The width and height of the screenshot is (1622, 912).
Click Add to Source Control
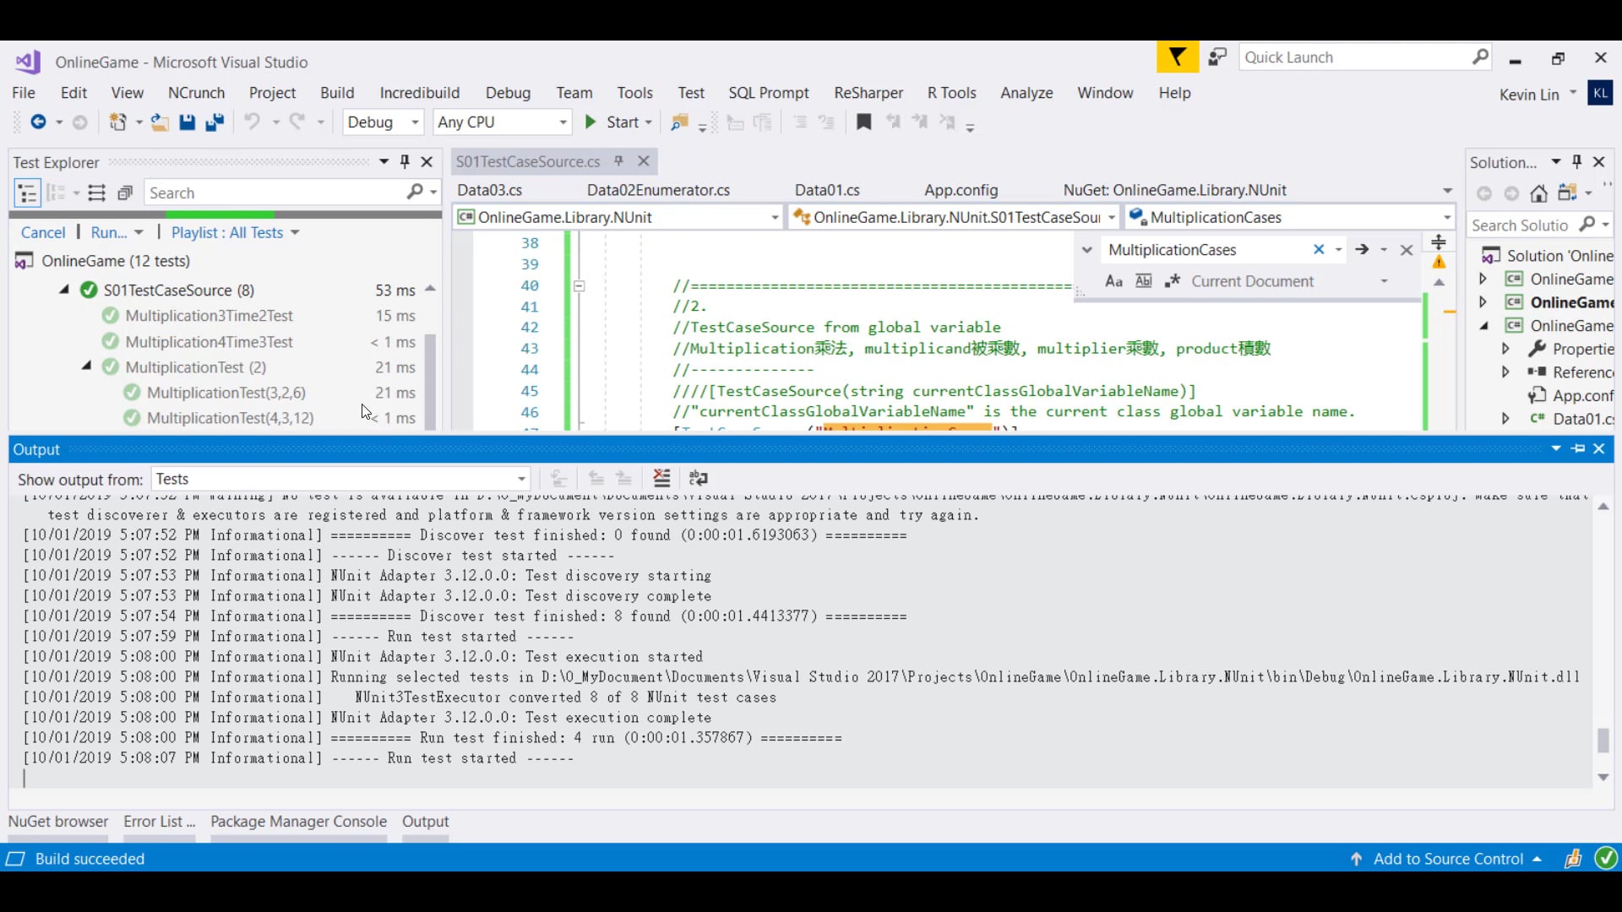tap(1447, 859)
